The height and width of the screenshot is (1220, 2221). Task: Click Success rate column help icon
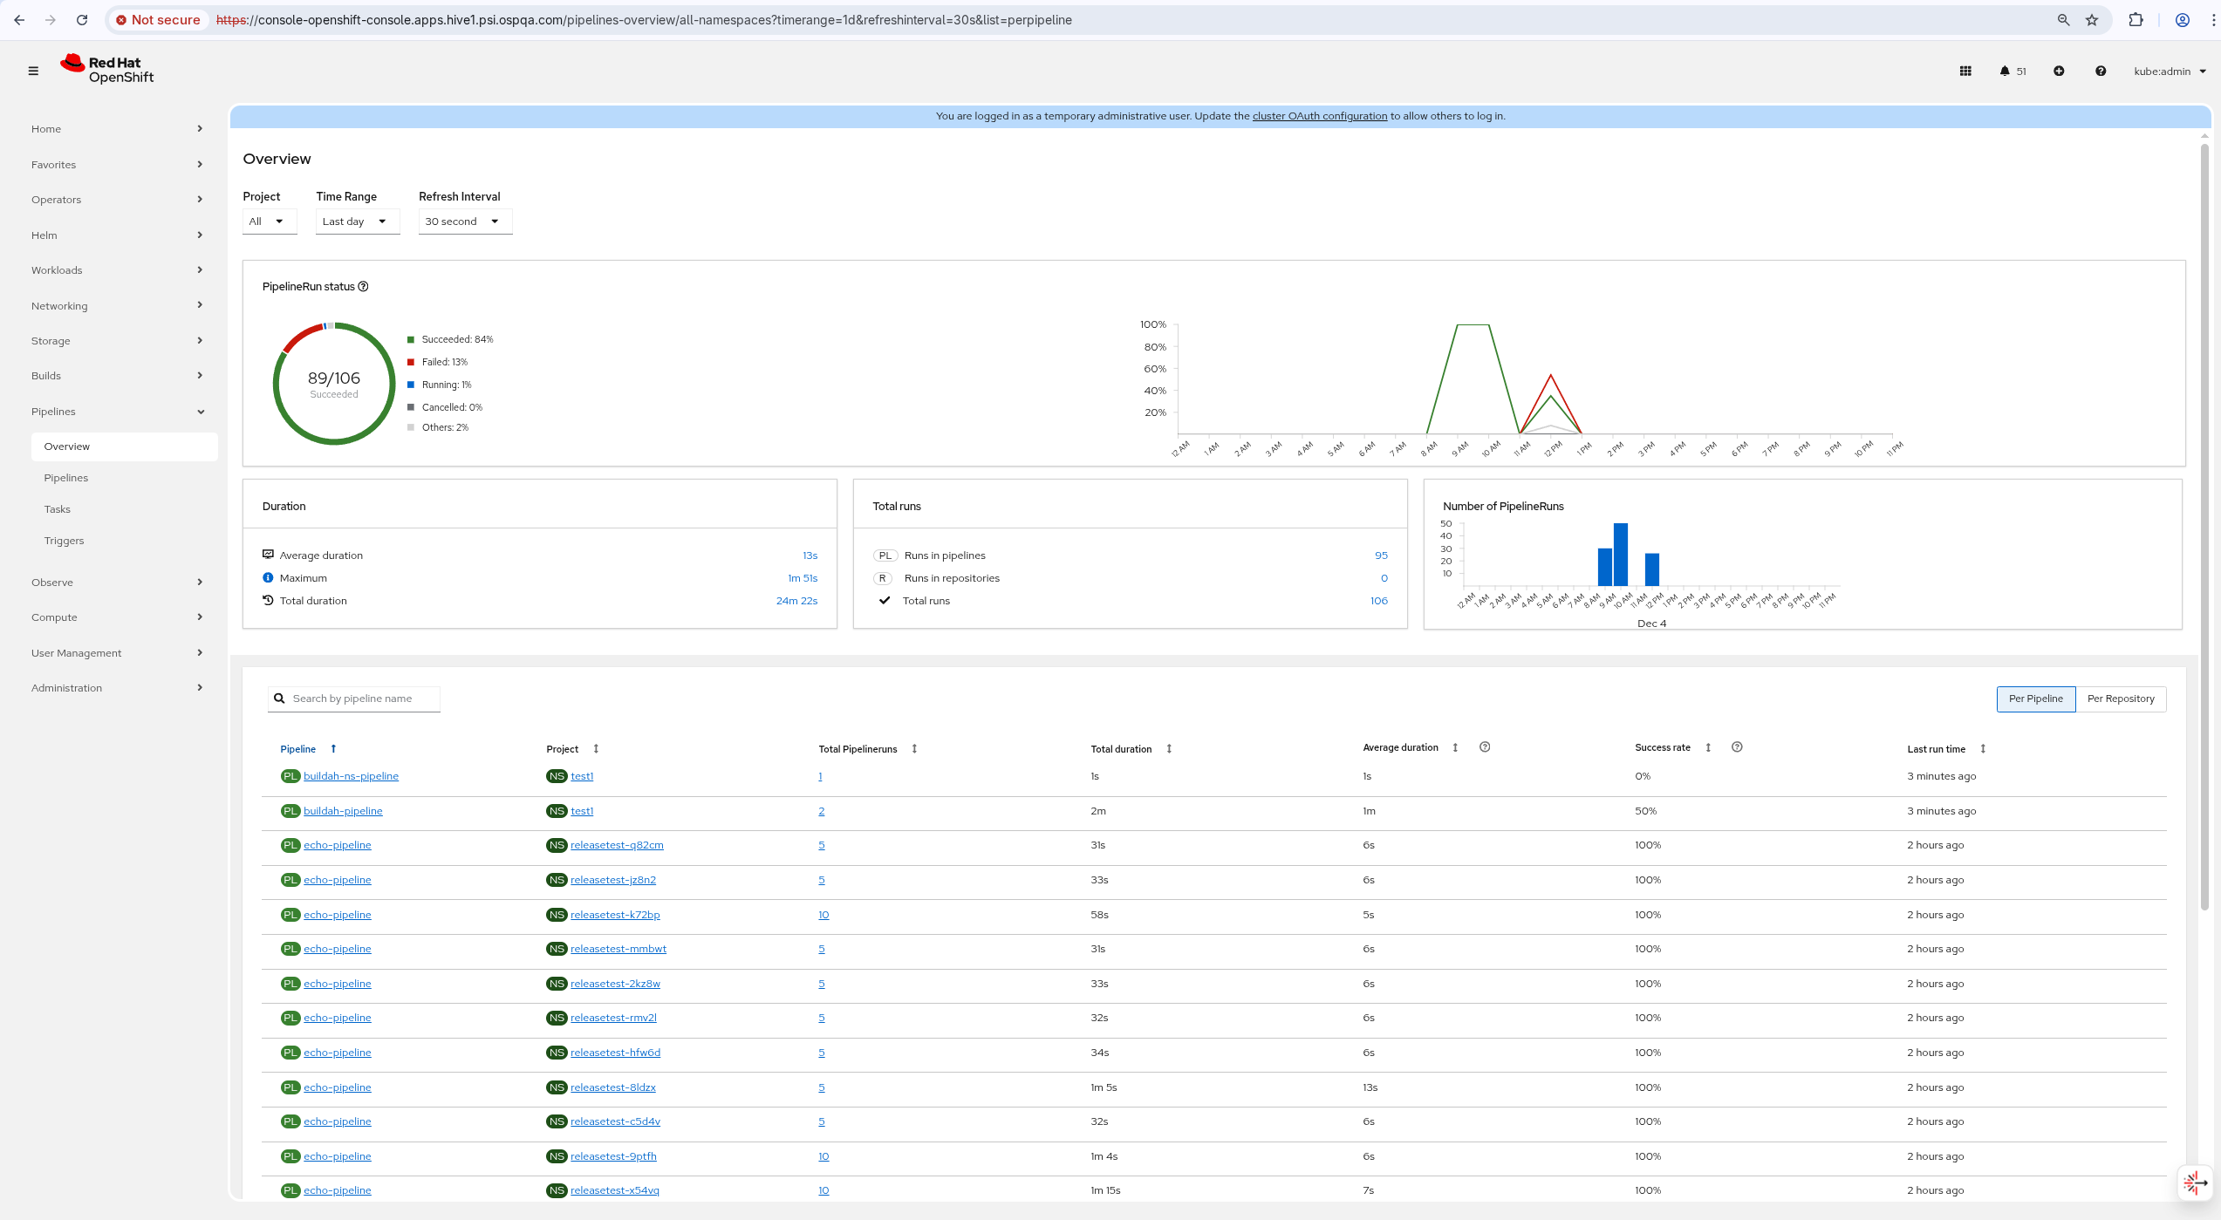1737,747
